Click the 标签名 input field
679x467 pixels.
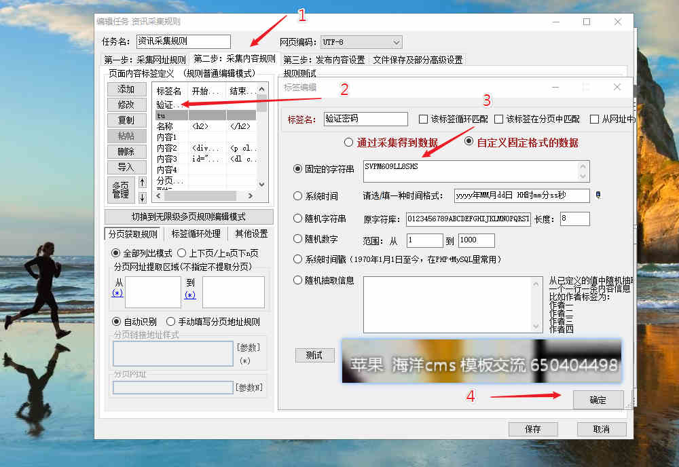[365, 119]
